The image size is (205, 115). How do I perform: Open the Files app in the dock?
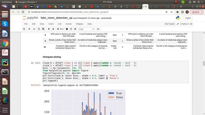tap(5, 14)
